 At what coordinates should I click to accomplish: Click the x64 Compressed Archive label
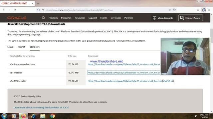pyautogui.click(x=22, y=64)
